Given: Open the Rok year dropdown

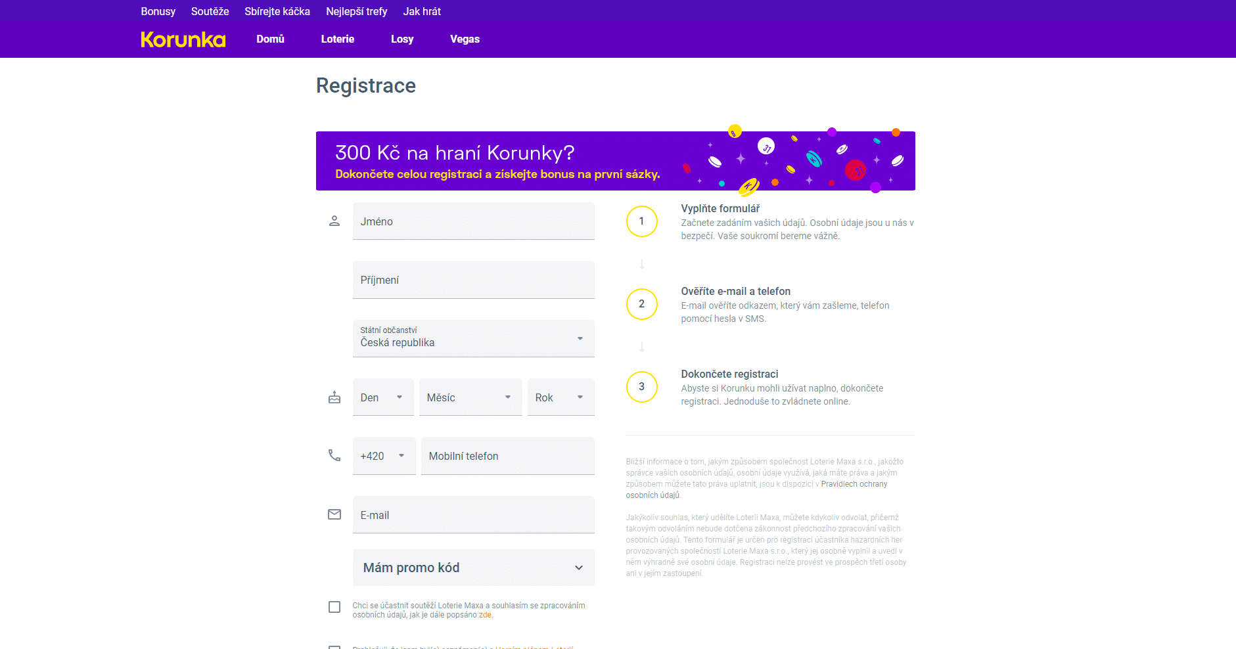Looking at the screenshot, I should tap(561, 397).
